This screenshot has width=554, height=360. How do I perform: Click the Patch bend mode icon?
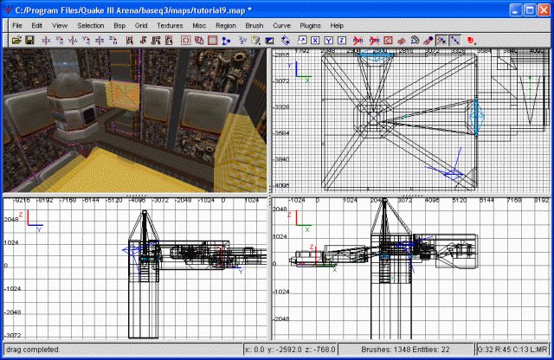415,41
